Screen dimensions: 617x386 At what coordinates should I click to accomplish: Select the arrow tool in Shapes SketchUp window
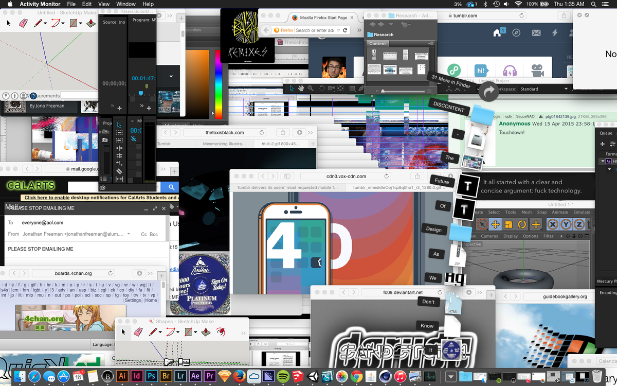123,332
